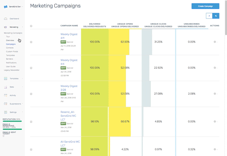Click the SendGrid logo icon
The height and width of the screenshot is (156, 227).
pos(5,7)
